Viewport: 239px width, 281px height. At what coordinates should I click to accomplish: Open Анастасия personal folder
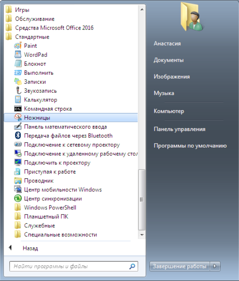[x=167, y=43]
